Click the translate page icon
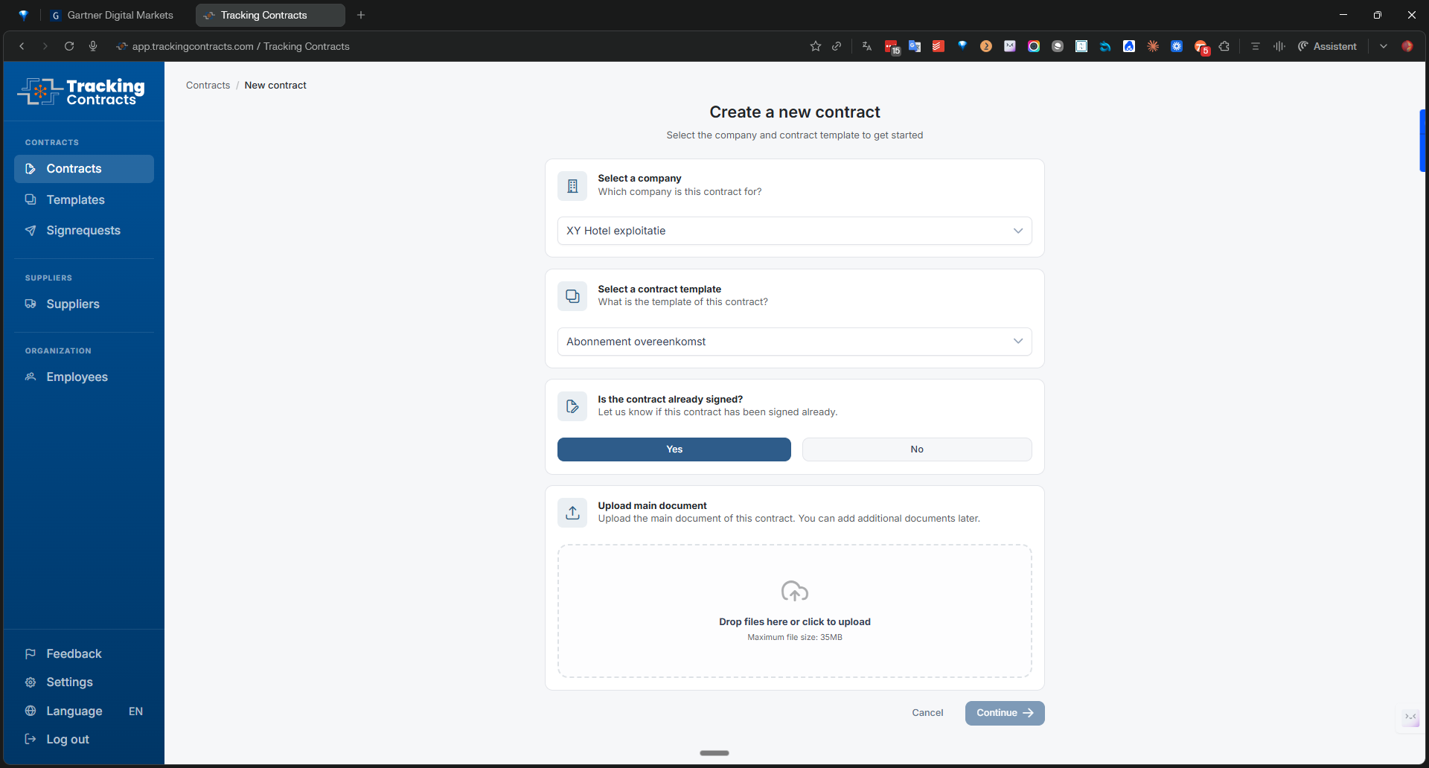This screenshot has height=768, width=1429. point(867,46)
